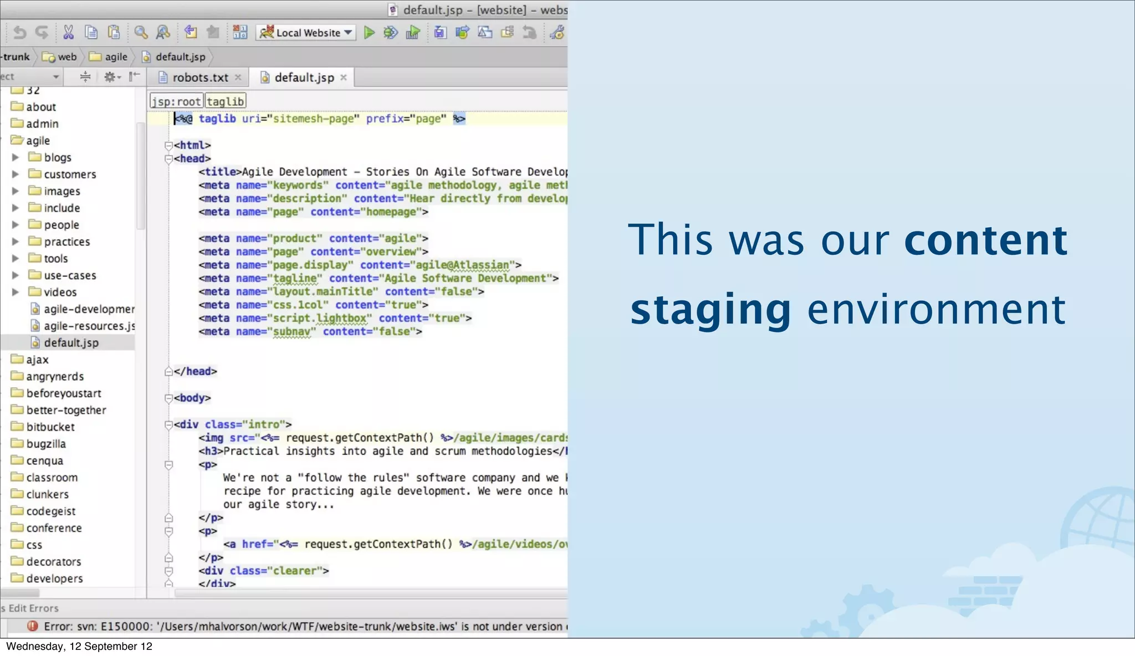The width and height of the screenshot is (1135, 656).
Task: Expand the images folder
Action: click(16, 191)
